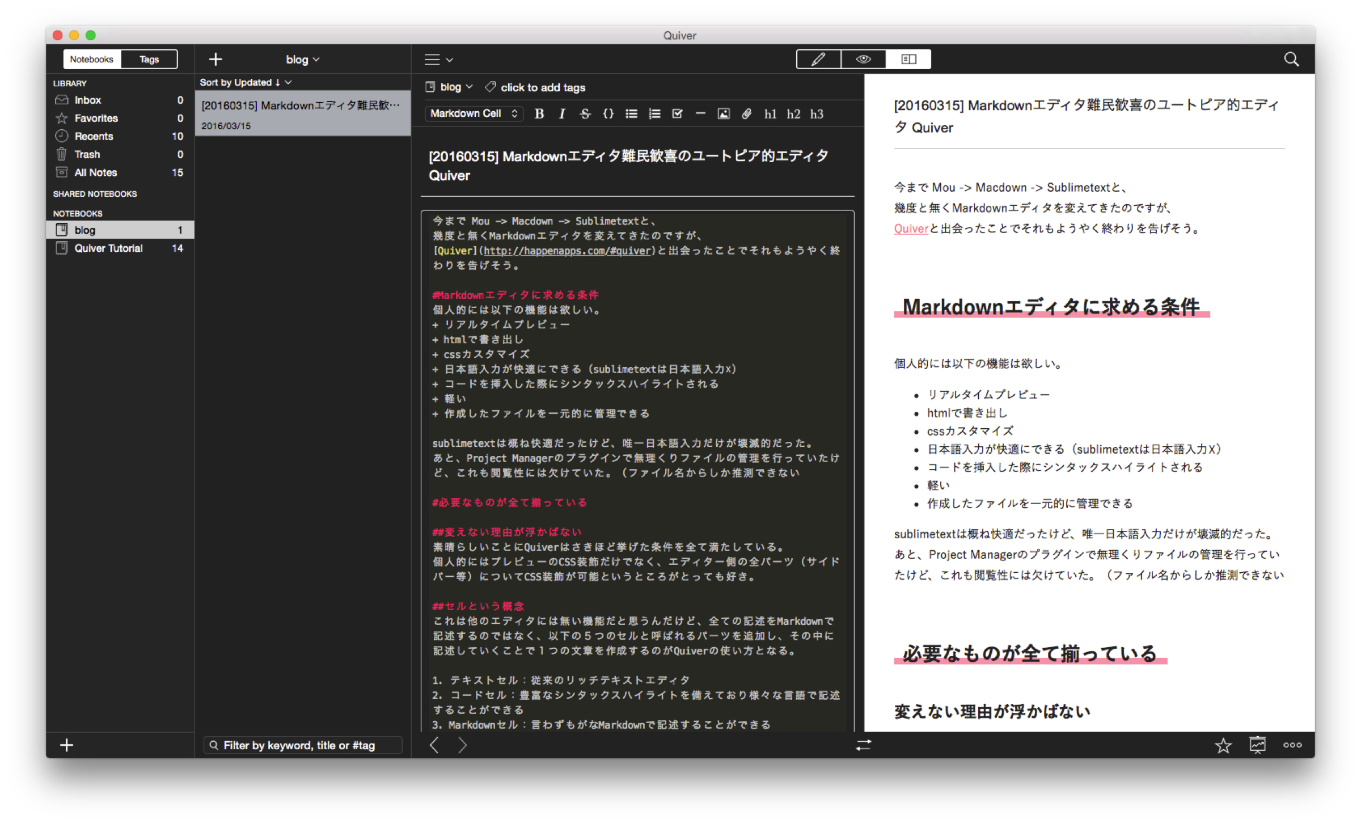
Task: Click the Bold formatting icon
Action: click(539, 114)
